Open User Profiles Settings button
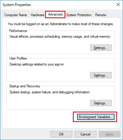The image size is (123, 140). 101,75
